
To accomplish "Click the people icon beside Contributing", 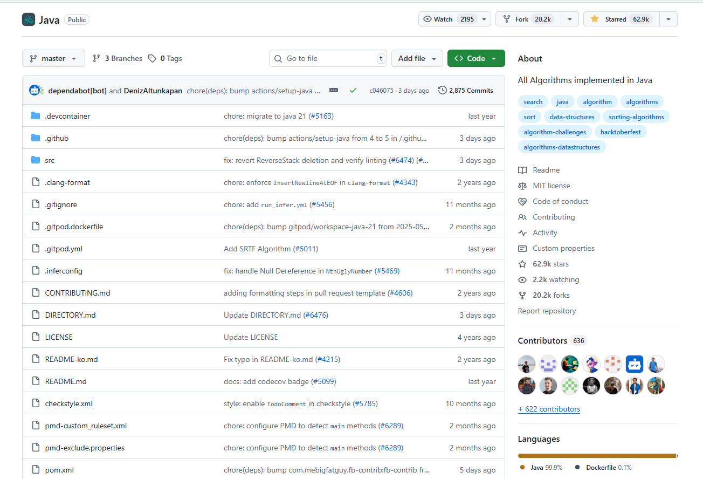I will pyautogui.click(x=522, y=217).
